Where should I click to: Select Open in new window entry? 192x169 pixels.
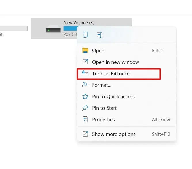[115, 62]
